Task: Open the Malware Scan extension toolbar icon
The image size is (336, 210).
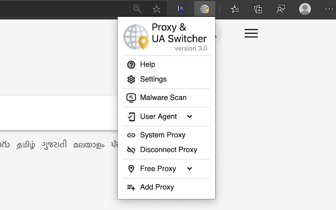Action: [182, 9]
